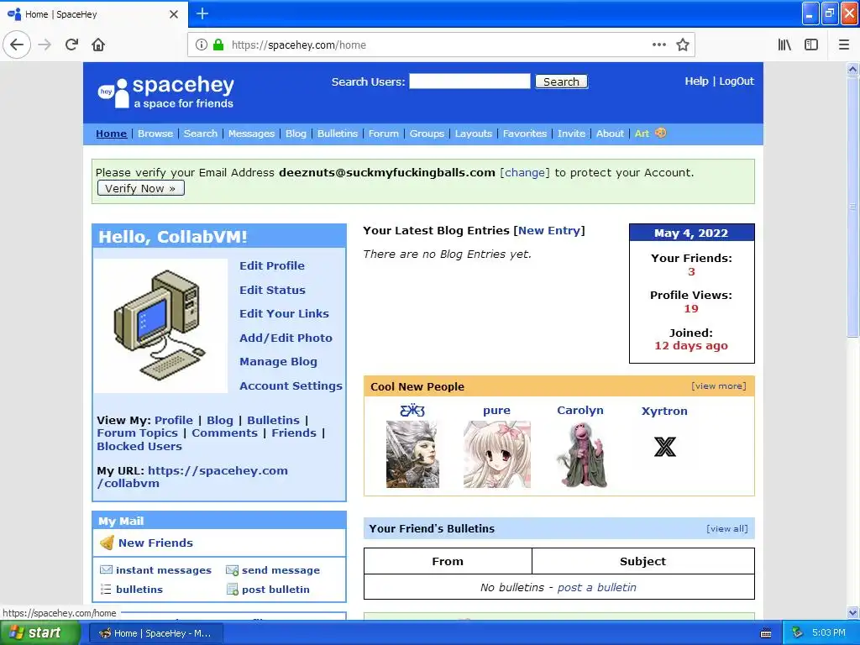
Task: Click the send message icon
Action: (x=232, y=570)
